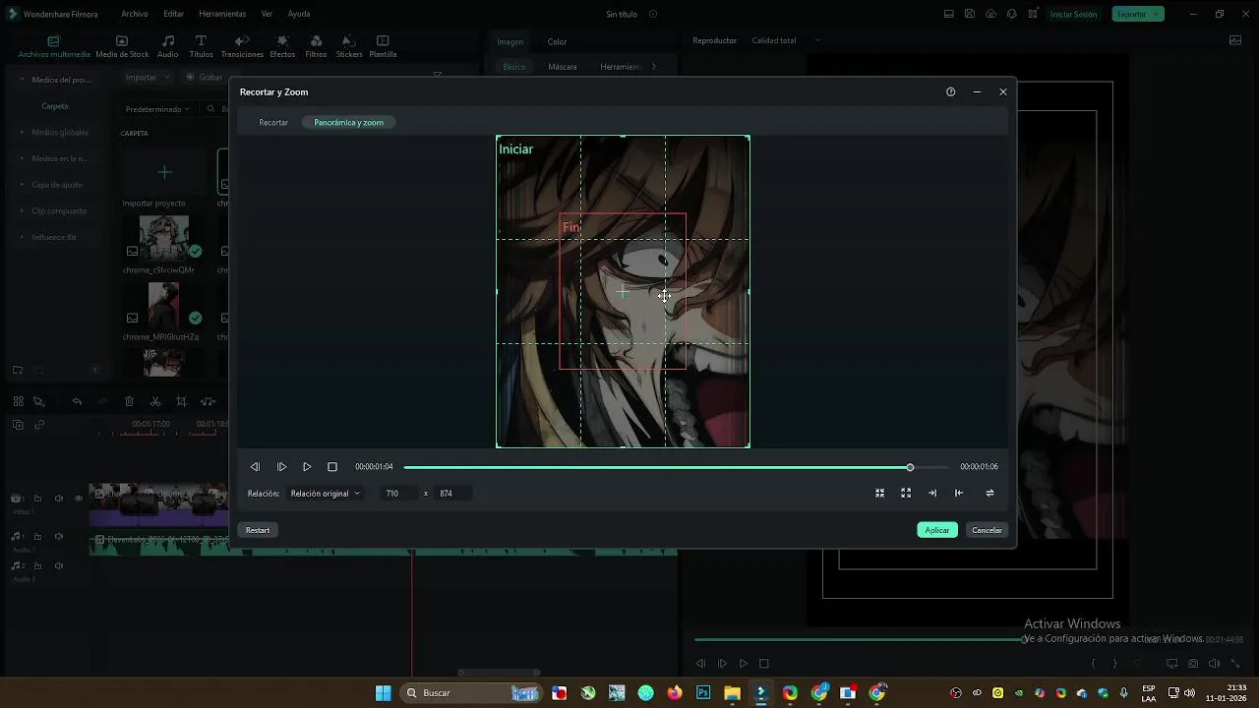
Task: Click the height field showing 874
Action: click(x=452, y=494)
